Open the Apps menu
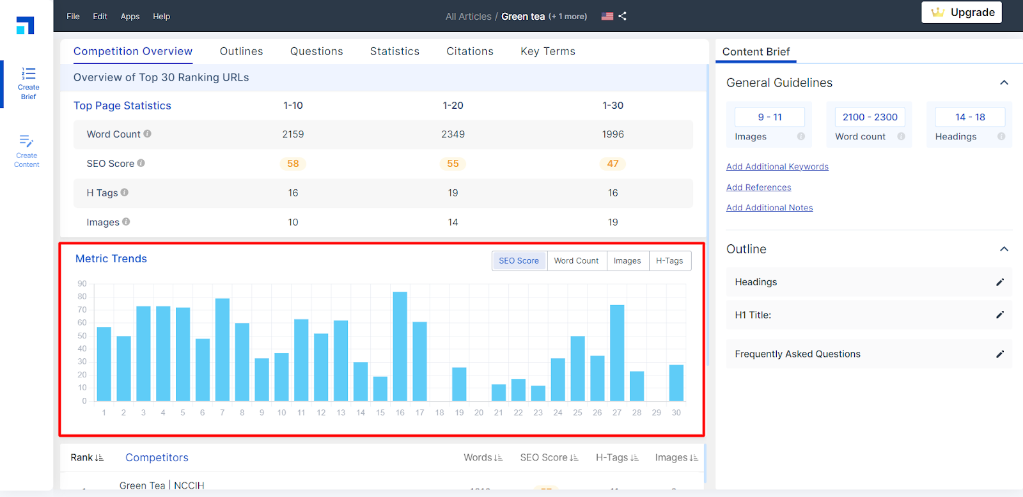This screenshot has width=1023, height=497. click(x=130, y=16)
